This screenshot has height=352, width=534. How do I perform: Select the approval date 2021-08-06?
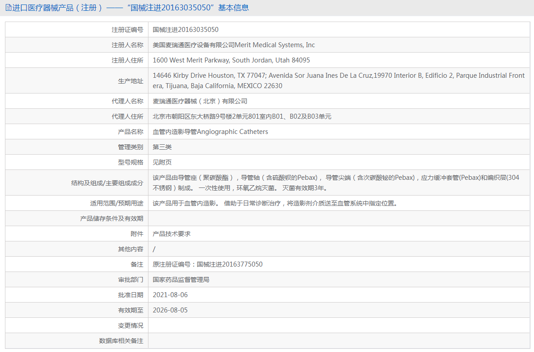point(171,295)
